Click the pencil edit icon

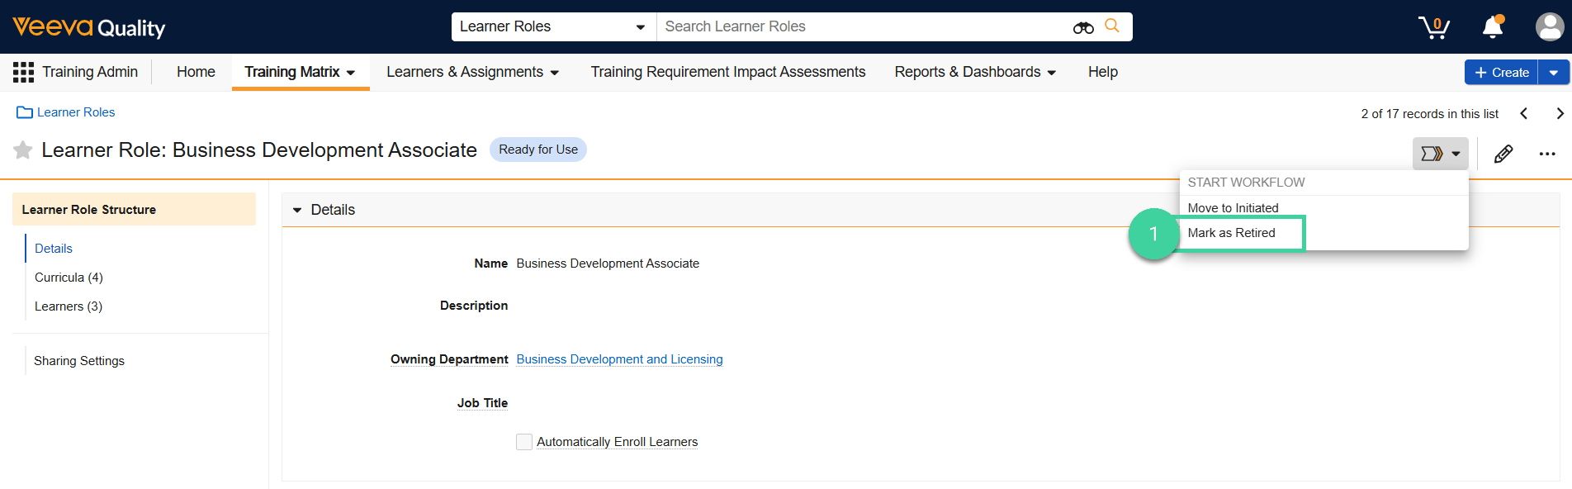tap(1503, 154)
